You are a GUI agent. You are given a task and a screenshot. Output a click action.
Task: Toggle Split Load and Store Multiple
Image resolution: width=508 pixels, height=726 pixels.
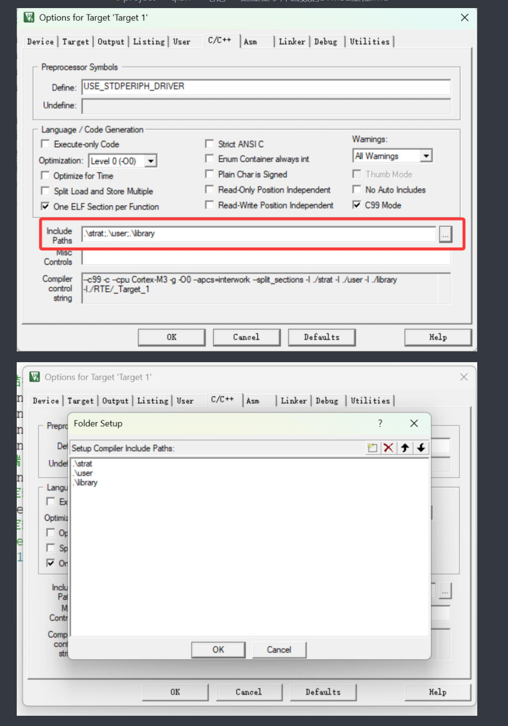point(45,191)
